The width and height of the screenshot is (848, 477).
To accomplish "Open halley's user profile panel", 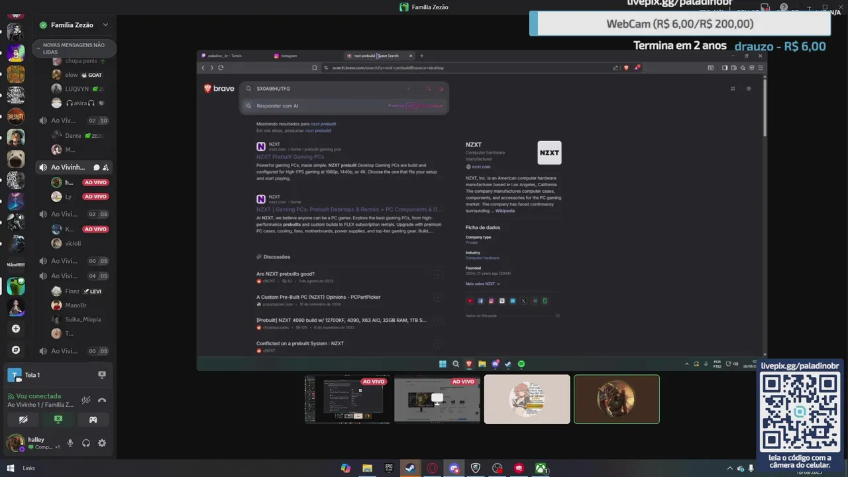I will pos(33,443).
